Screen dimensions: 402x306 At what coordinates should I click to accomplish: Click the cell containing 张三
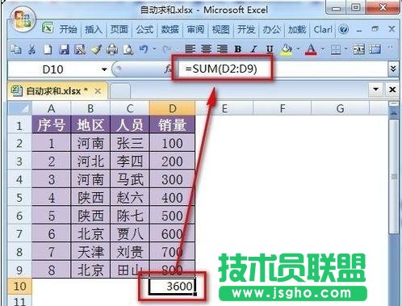point(130,143)
